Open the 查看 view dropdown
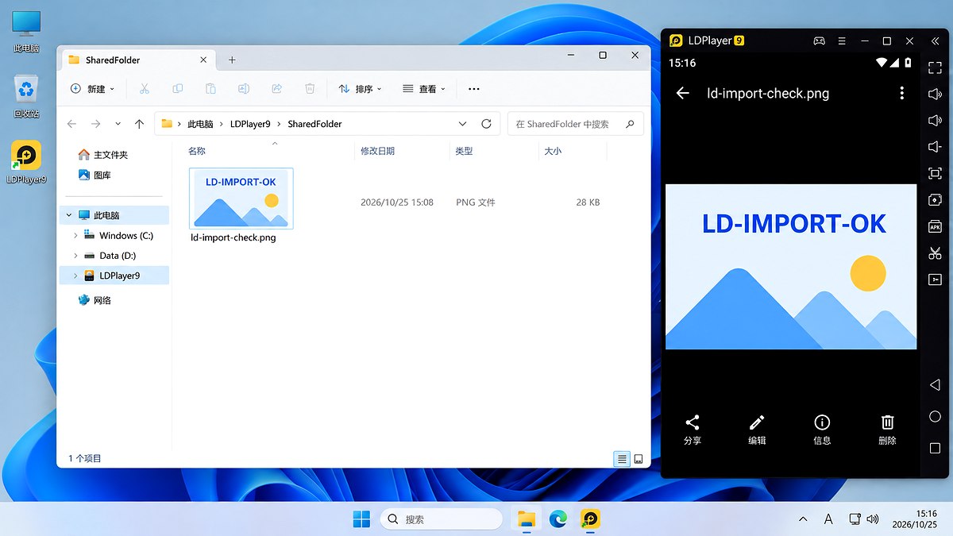 (424, 89)
